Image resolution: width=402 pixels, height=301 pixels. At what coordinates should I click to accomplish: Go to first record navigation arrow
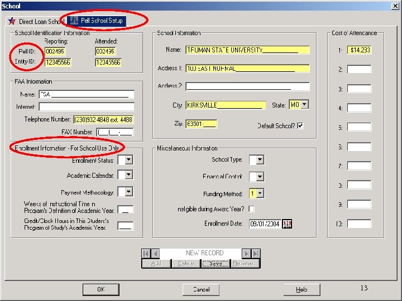click(146, 254)
